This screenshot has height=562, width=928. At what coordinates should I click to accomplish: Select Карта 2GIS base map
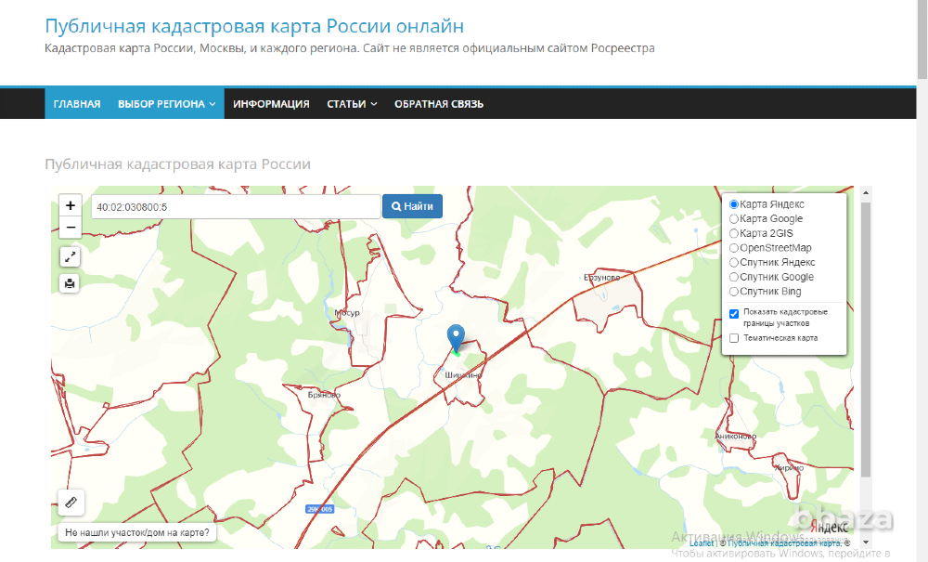[732, 233]
